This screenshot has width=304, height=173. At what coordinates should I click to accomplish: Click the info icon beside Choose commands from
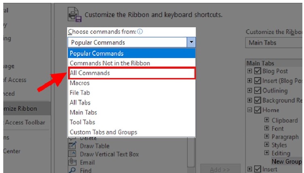click(x=141, y=32)
